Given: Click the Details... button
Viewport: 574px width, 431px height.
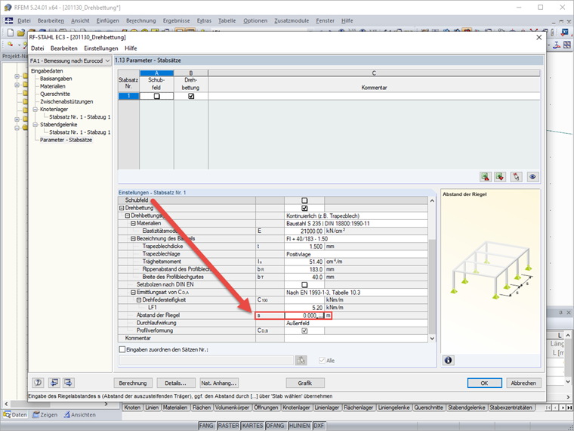Looking at the screenshot, I should tap(176, 383).
